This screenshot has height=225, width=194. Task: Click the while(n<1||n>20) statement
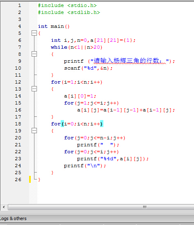point(77,47)
